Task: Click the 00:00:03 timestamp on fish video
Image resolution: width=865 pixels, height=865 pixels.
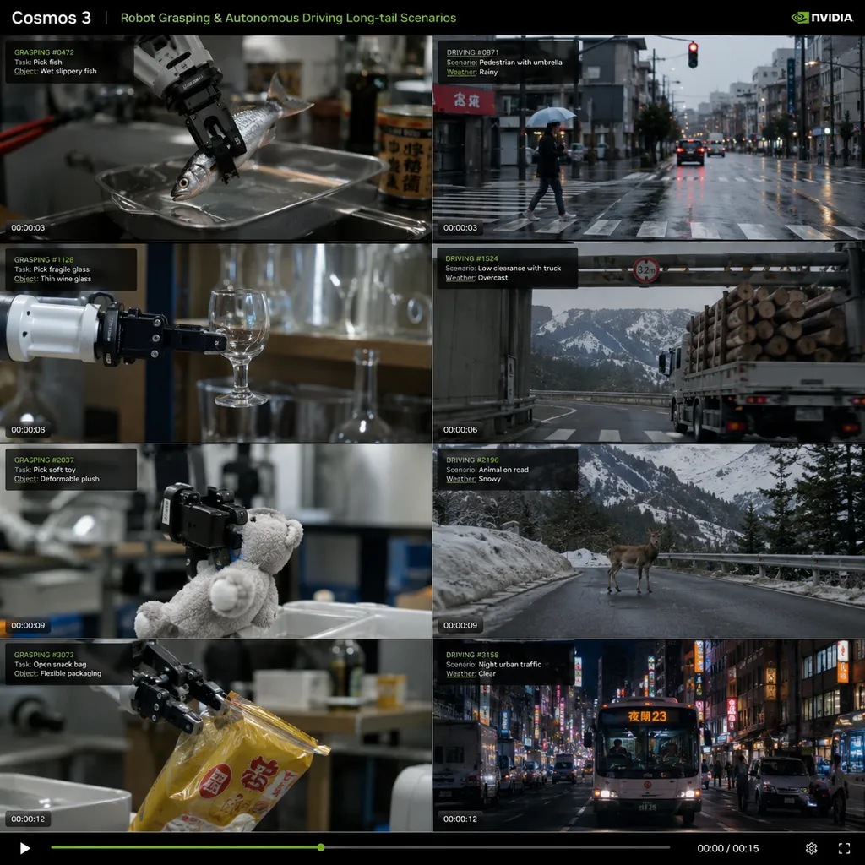Action: click(x=28, y=228)
